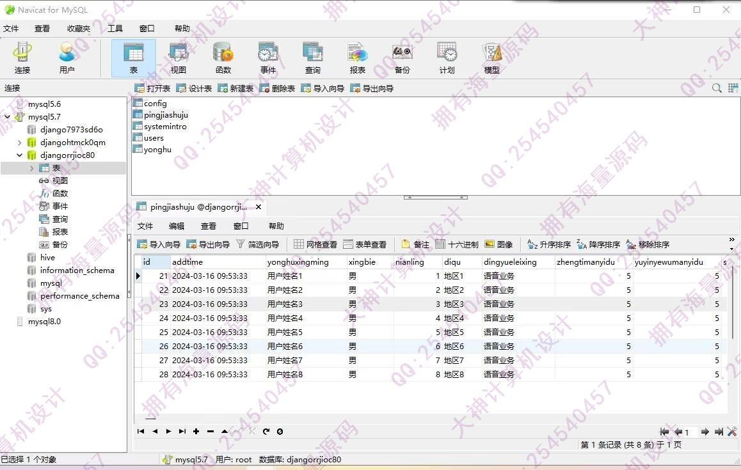This screenshot has height=470, width=741.
Task: Go to last record navigation button
Action: (182, 431)
